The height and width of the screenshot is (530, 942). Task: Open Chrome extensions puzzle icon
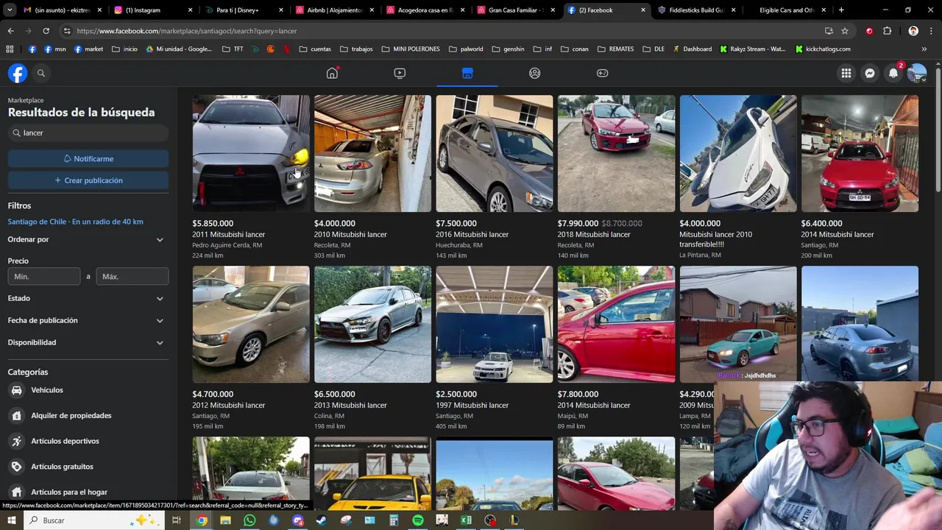[x=887, y=31]
